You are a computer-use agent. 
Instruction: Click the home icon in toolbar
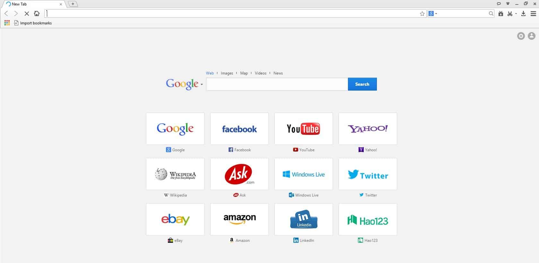tap(37, 13)
